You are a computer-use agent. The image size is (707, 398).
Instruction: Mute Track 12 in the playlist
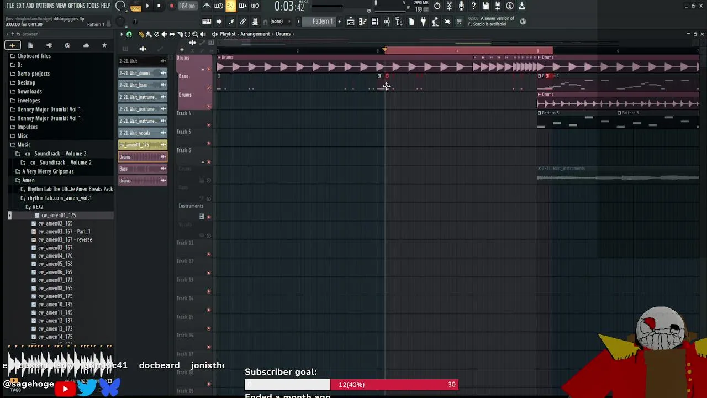pos(208,273)
